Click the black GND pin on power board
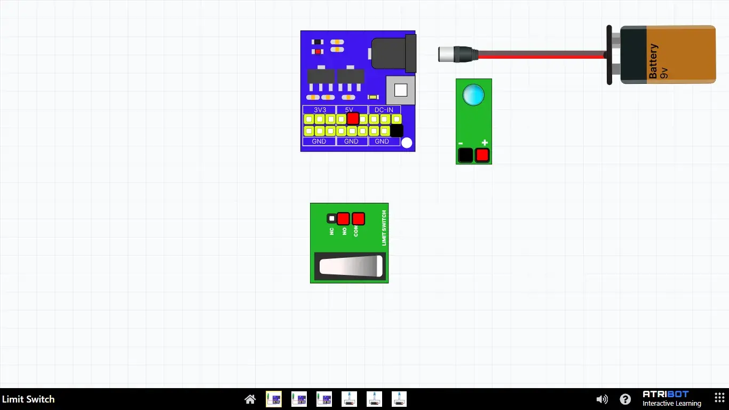The height and width of the screenshot is (410, 729). (x=397, y=131)
